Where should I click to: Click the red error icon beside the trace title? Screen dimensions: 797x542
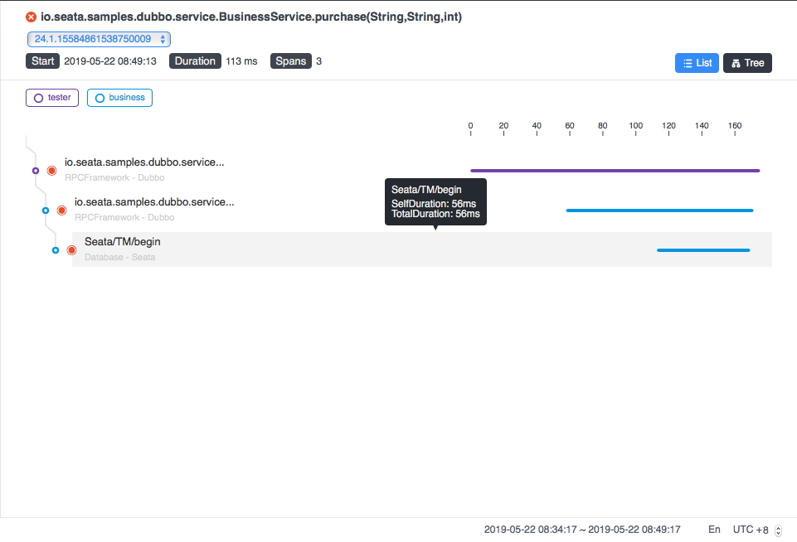(x=31, y=17)
